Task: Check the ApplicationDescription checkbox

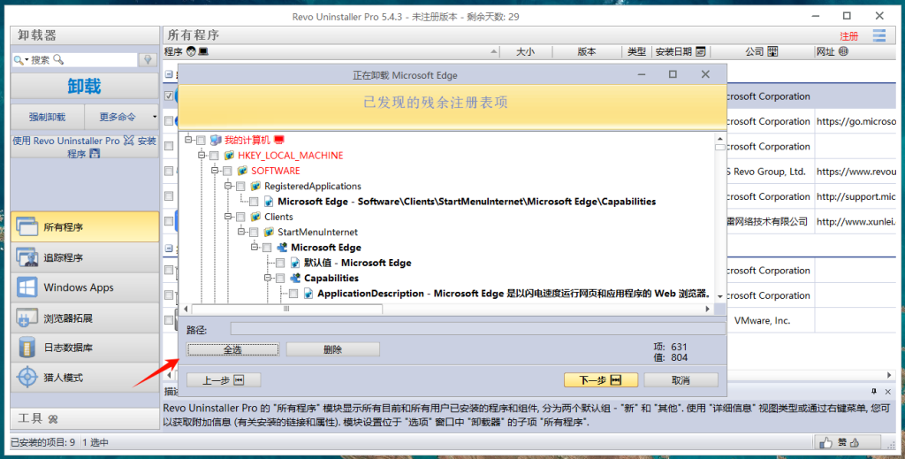Action: tap(293, 294)
